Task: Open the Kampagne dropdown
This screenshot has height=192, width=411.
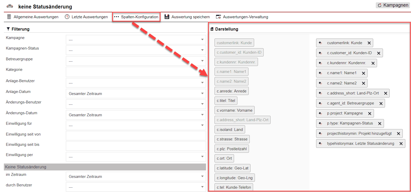Action: click(x=136, y=40)
